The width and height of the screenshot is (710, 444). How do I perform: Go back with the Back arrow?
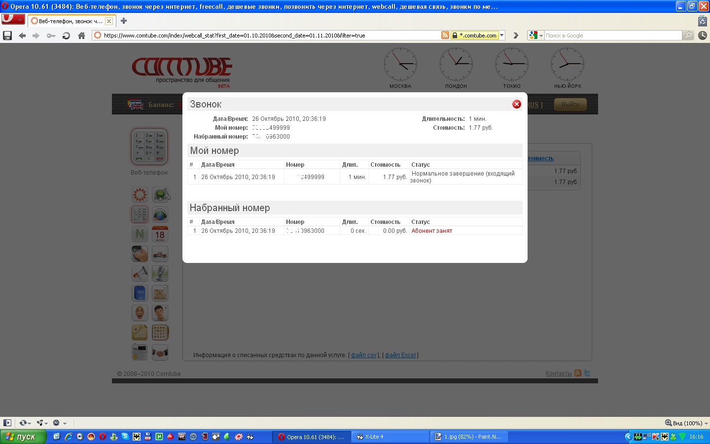point(22,36)
